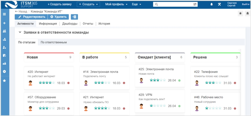251x116 pixels.
Task: Click the assignee avatar on ticket #14
Action: coord(86,83)
